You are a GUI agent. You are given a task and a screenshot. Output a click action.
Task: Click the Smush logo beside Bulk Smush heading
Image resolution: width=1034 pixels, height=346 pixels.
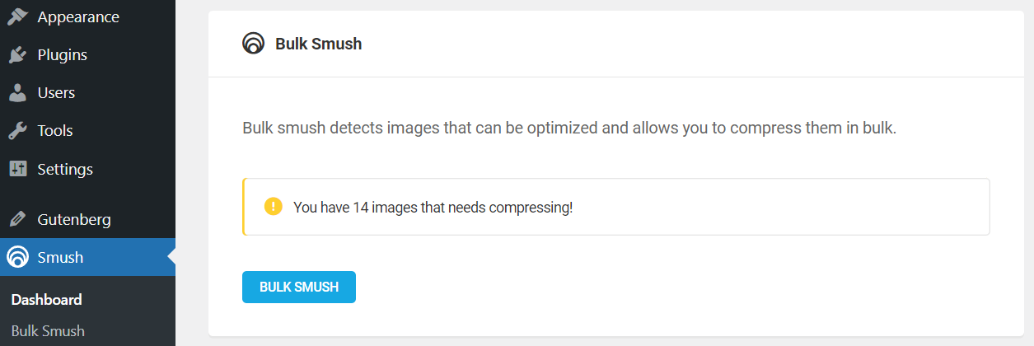(254, 44)
